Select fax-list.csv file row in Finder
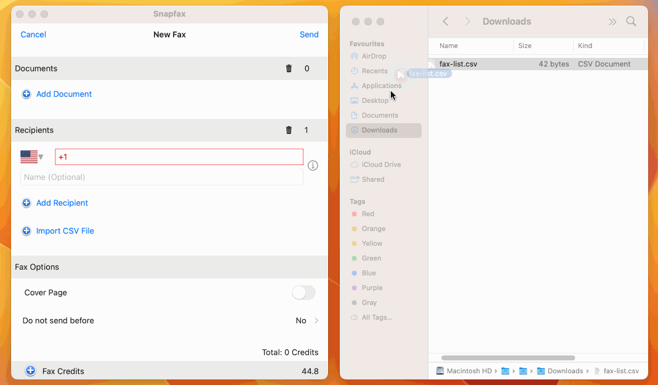Screen dimensions: 658x385 pos(538,64)
